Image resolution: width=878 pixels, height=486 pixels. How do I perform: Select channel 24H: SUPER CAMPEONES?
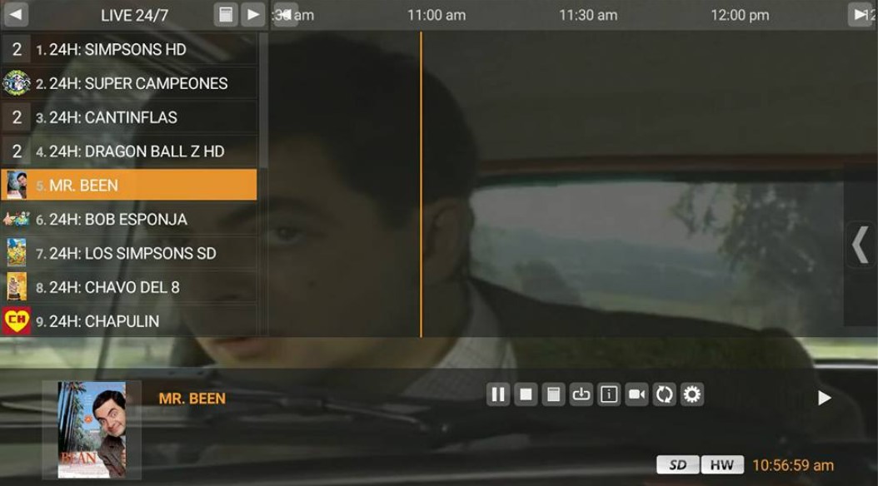pyautogui.click(x=129, y=83)
